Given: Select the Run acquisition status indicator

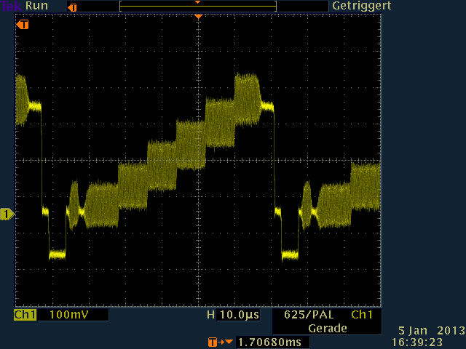Looking at the screenshot, I should [36, 5].
